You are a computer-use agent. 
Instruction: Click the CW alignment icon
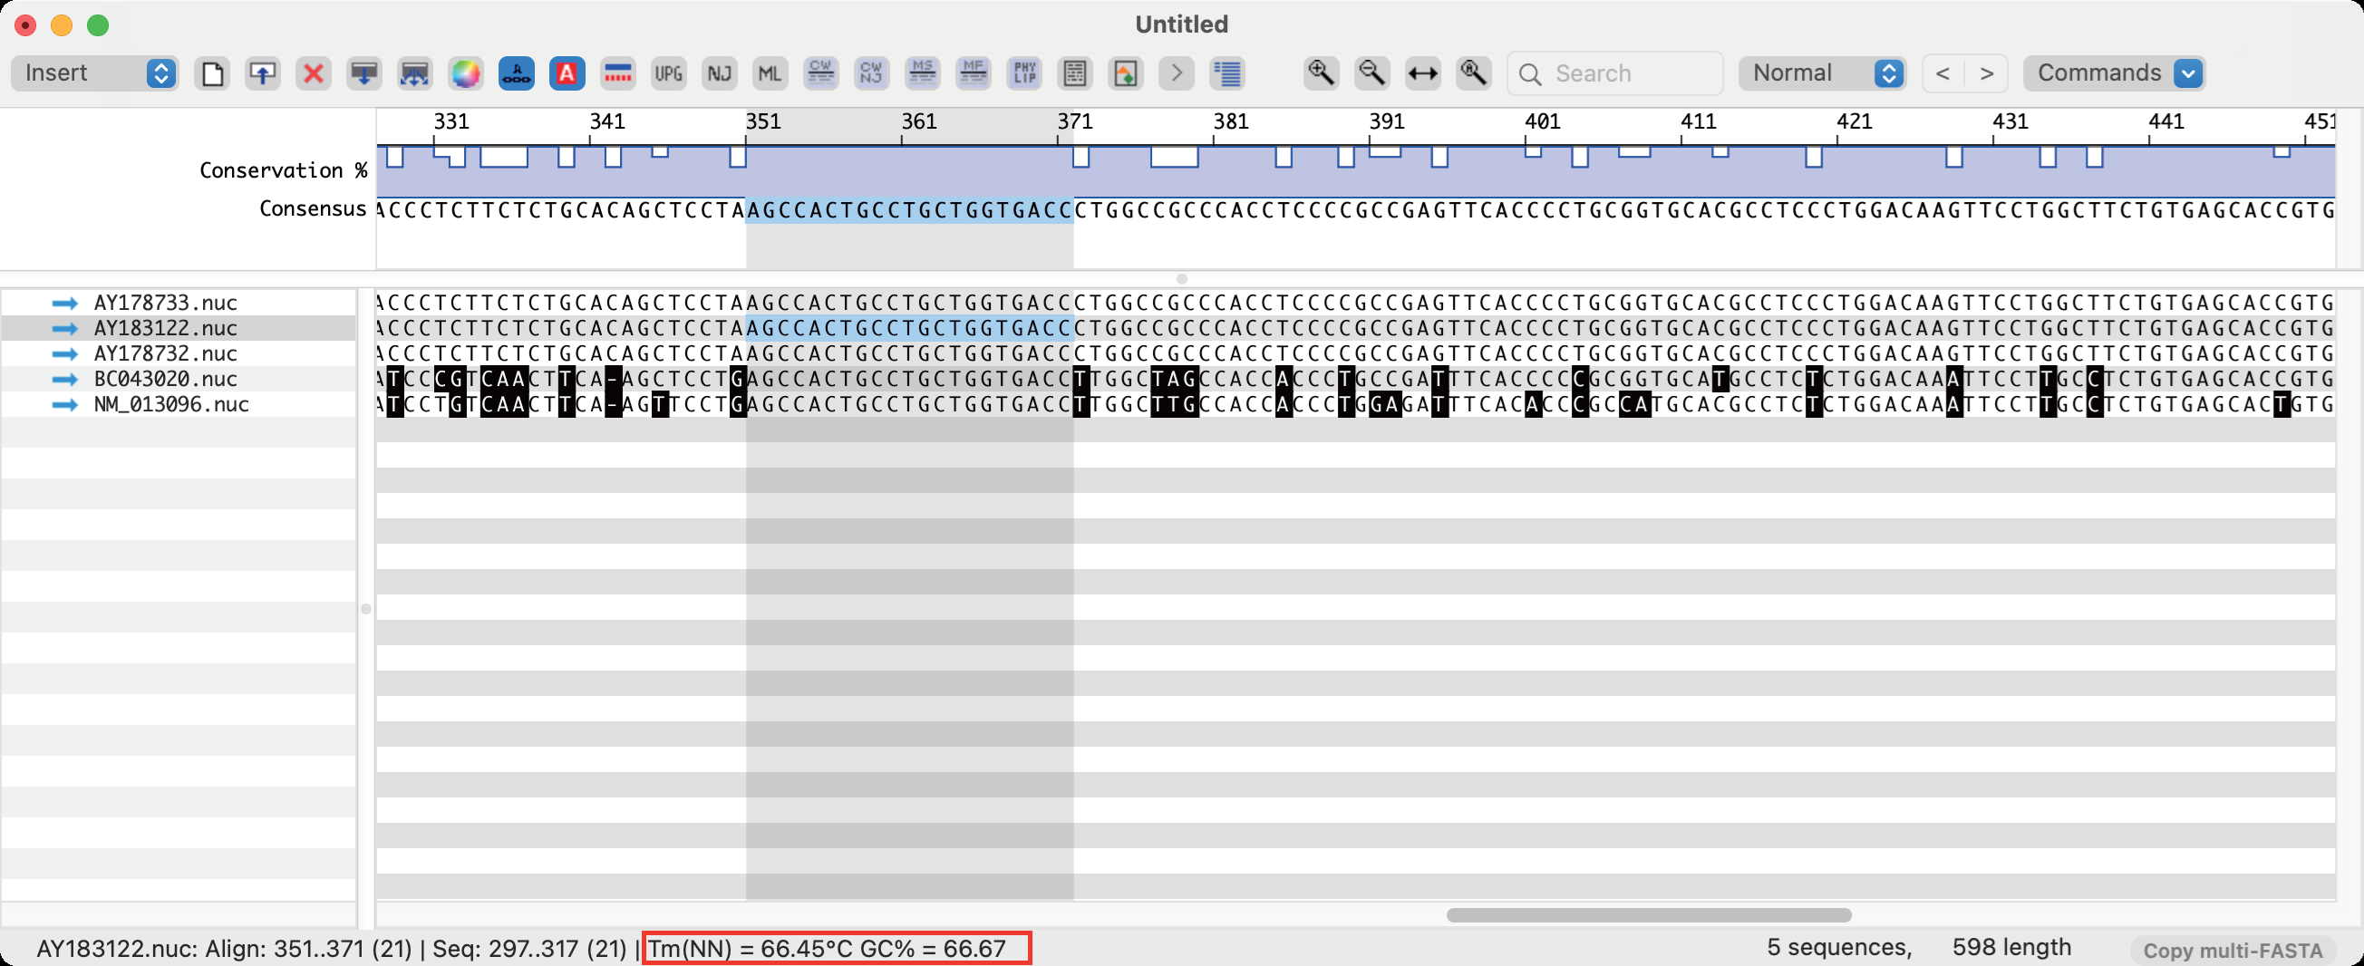pos(821,73)
